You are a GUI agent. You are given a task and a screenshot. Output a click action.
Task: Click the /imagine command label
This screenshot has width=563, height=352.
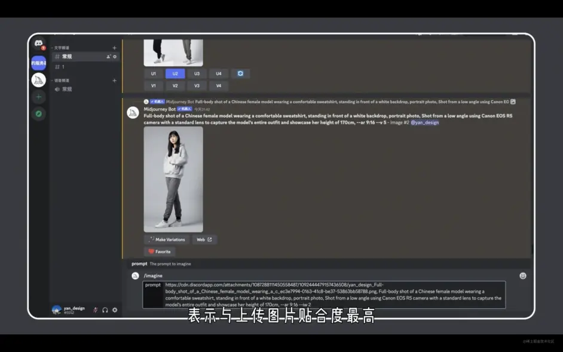(153, 276)
